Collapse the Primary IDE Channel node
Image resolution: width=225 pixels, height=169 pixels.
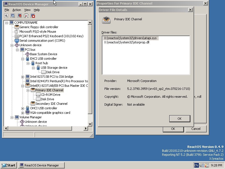coord(28,90)
